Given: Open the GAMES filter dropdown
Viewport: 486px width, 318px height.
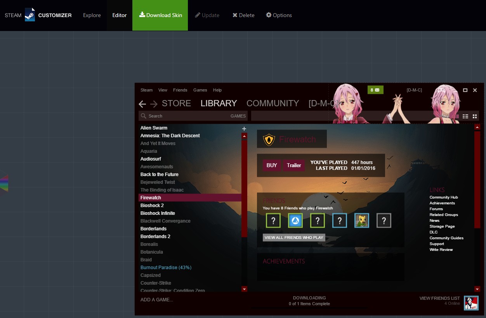Looking at the screenshot, I should click(x=238, y=116).
